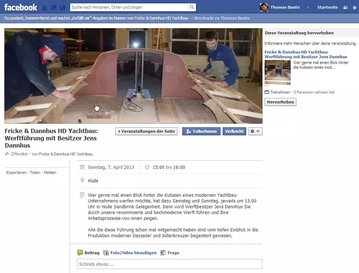This screenshot has height=273, width=359.
Task: Click the search magnifier button
Action: coord(192,7)
